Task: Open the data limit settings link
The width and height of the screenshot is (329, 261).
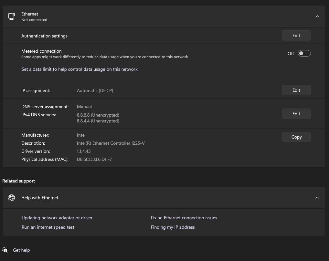Action: (80, 69)
